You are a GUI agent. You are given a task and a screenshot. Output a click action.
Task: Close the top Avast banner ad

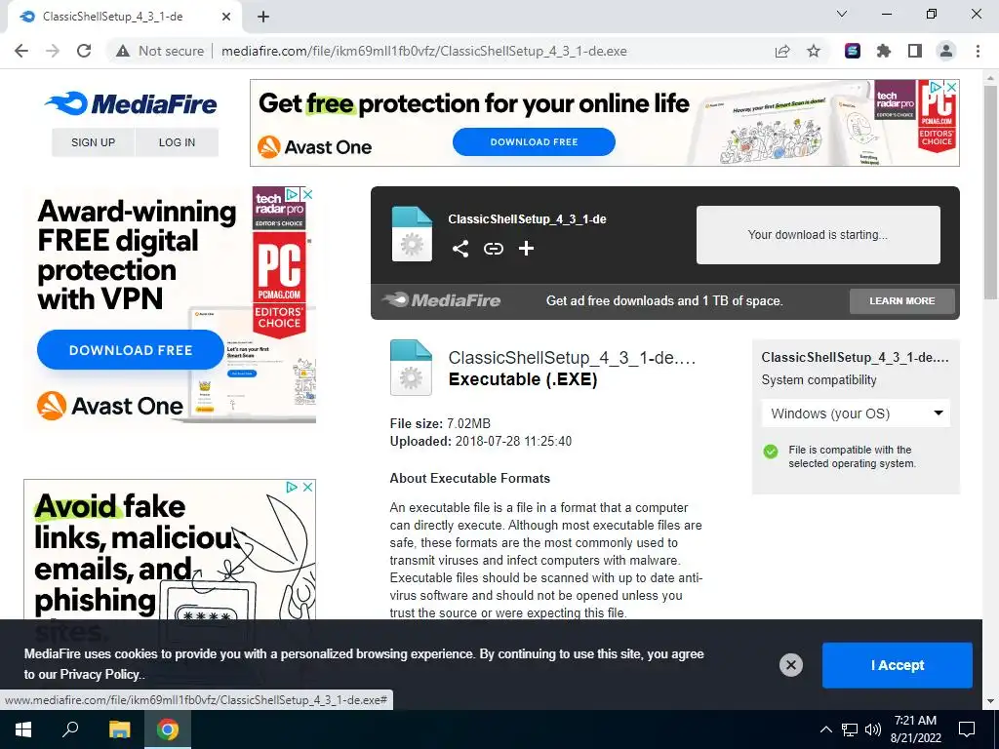point(951,87)
